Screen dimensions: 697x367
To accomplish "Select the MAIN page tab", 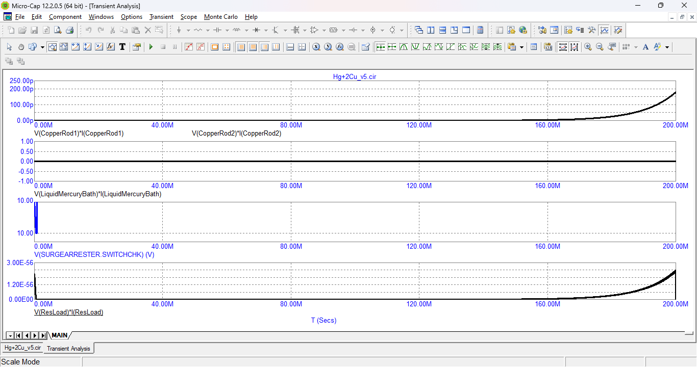I will [60, 335].
